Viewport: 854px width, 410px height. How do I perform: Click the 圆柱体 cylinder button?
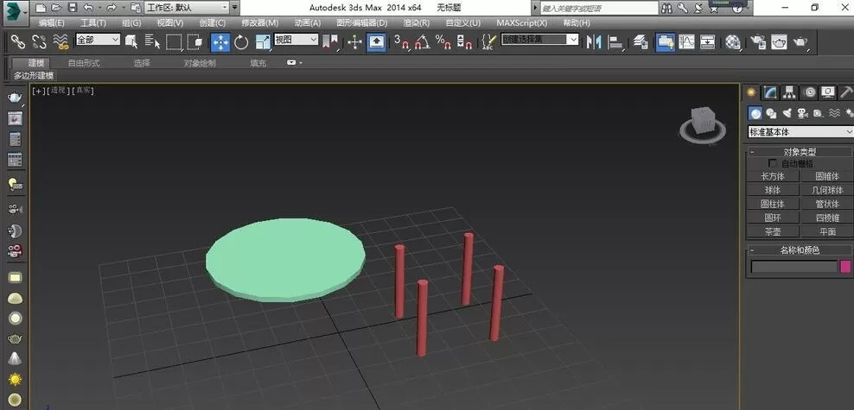[772, 204]
